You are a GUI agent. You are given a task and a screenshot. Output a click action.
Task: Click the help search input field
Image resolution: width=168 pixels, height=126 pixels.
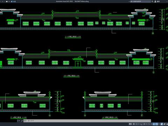pos(140,1)
